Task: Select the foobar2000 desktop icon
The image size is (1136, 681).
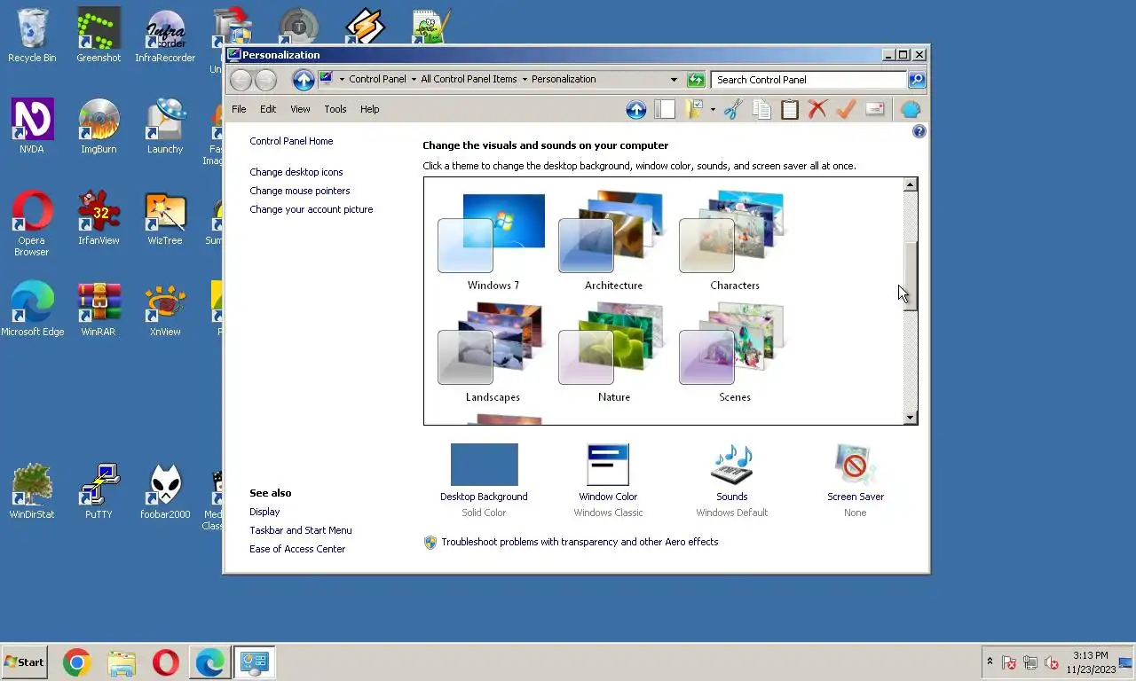Action: click(x=165, y=491)
